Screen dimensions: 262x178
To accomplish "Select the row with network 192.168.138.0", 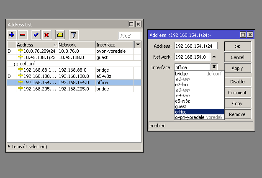I will [x=74, y=76].
